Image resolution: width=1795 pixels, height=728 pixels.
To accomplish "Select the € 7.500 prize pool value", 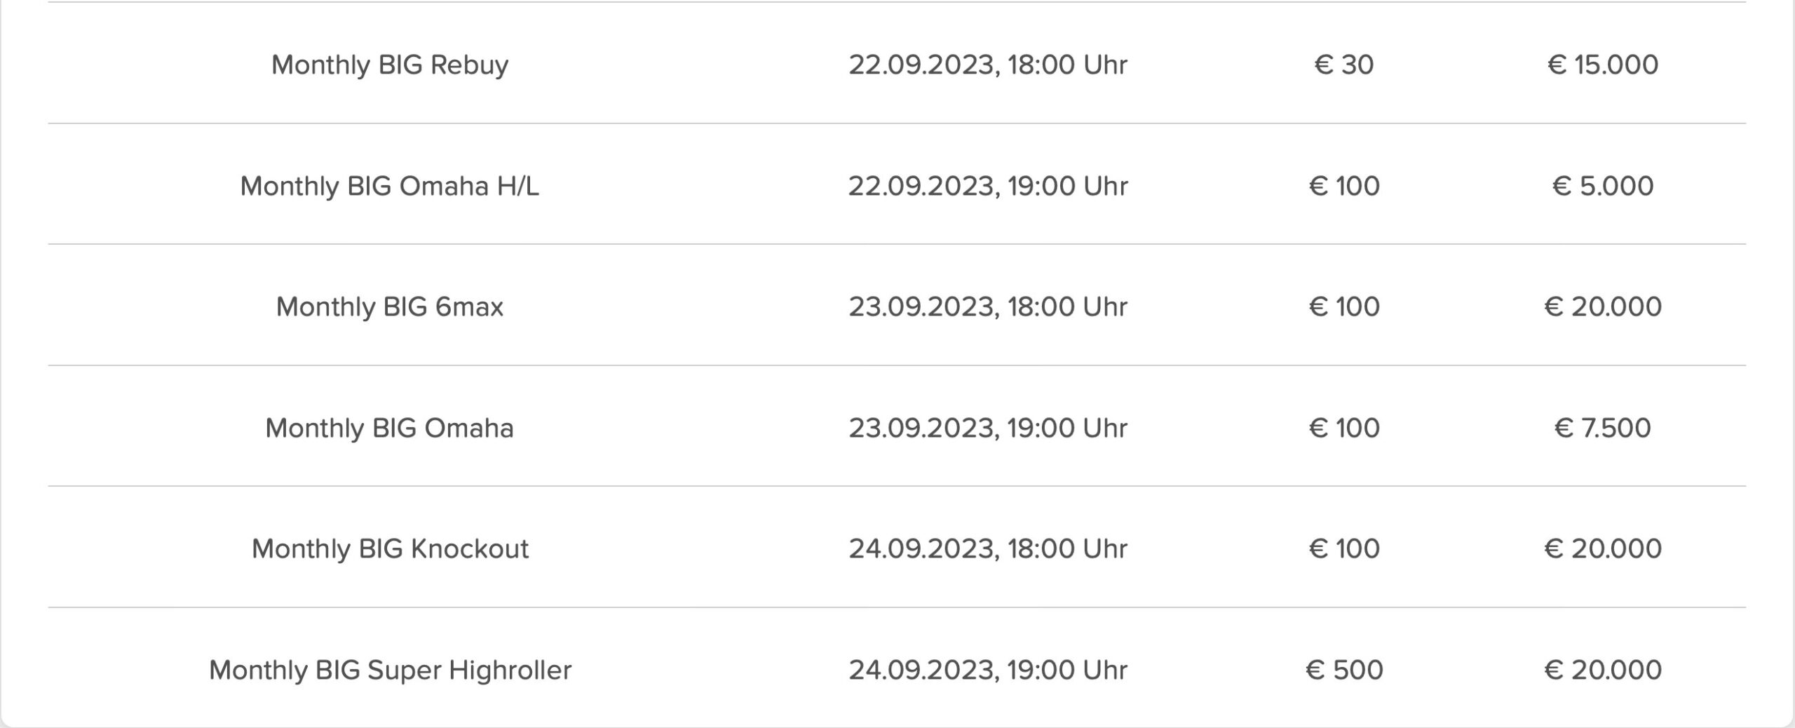I will (1602, 428).
